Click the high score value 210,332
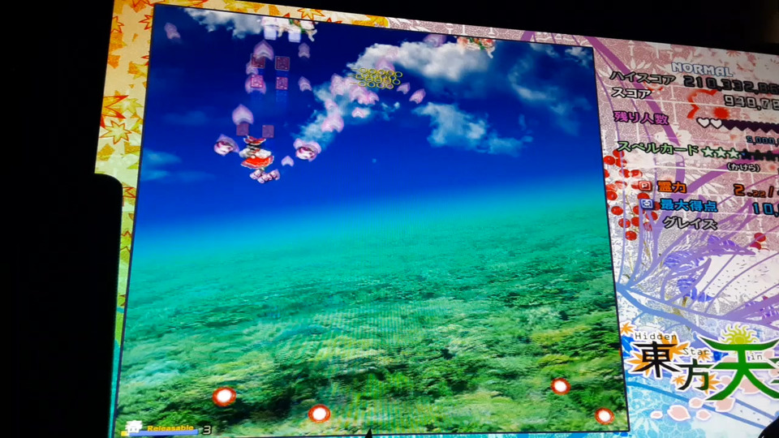779x438 pixels. [x=730, y=85]
